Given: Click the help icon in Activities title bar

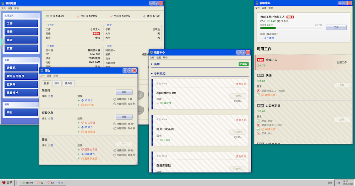Looking at the screenshot, I should [125, 71].
